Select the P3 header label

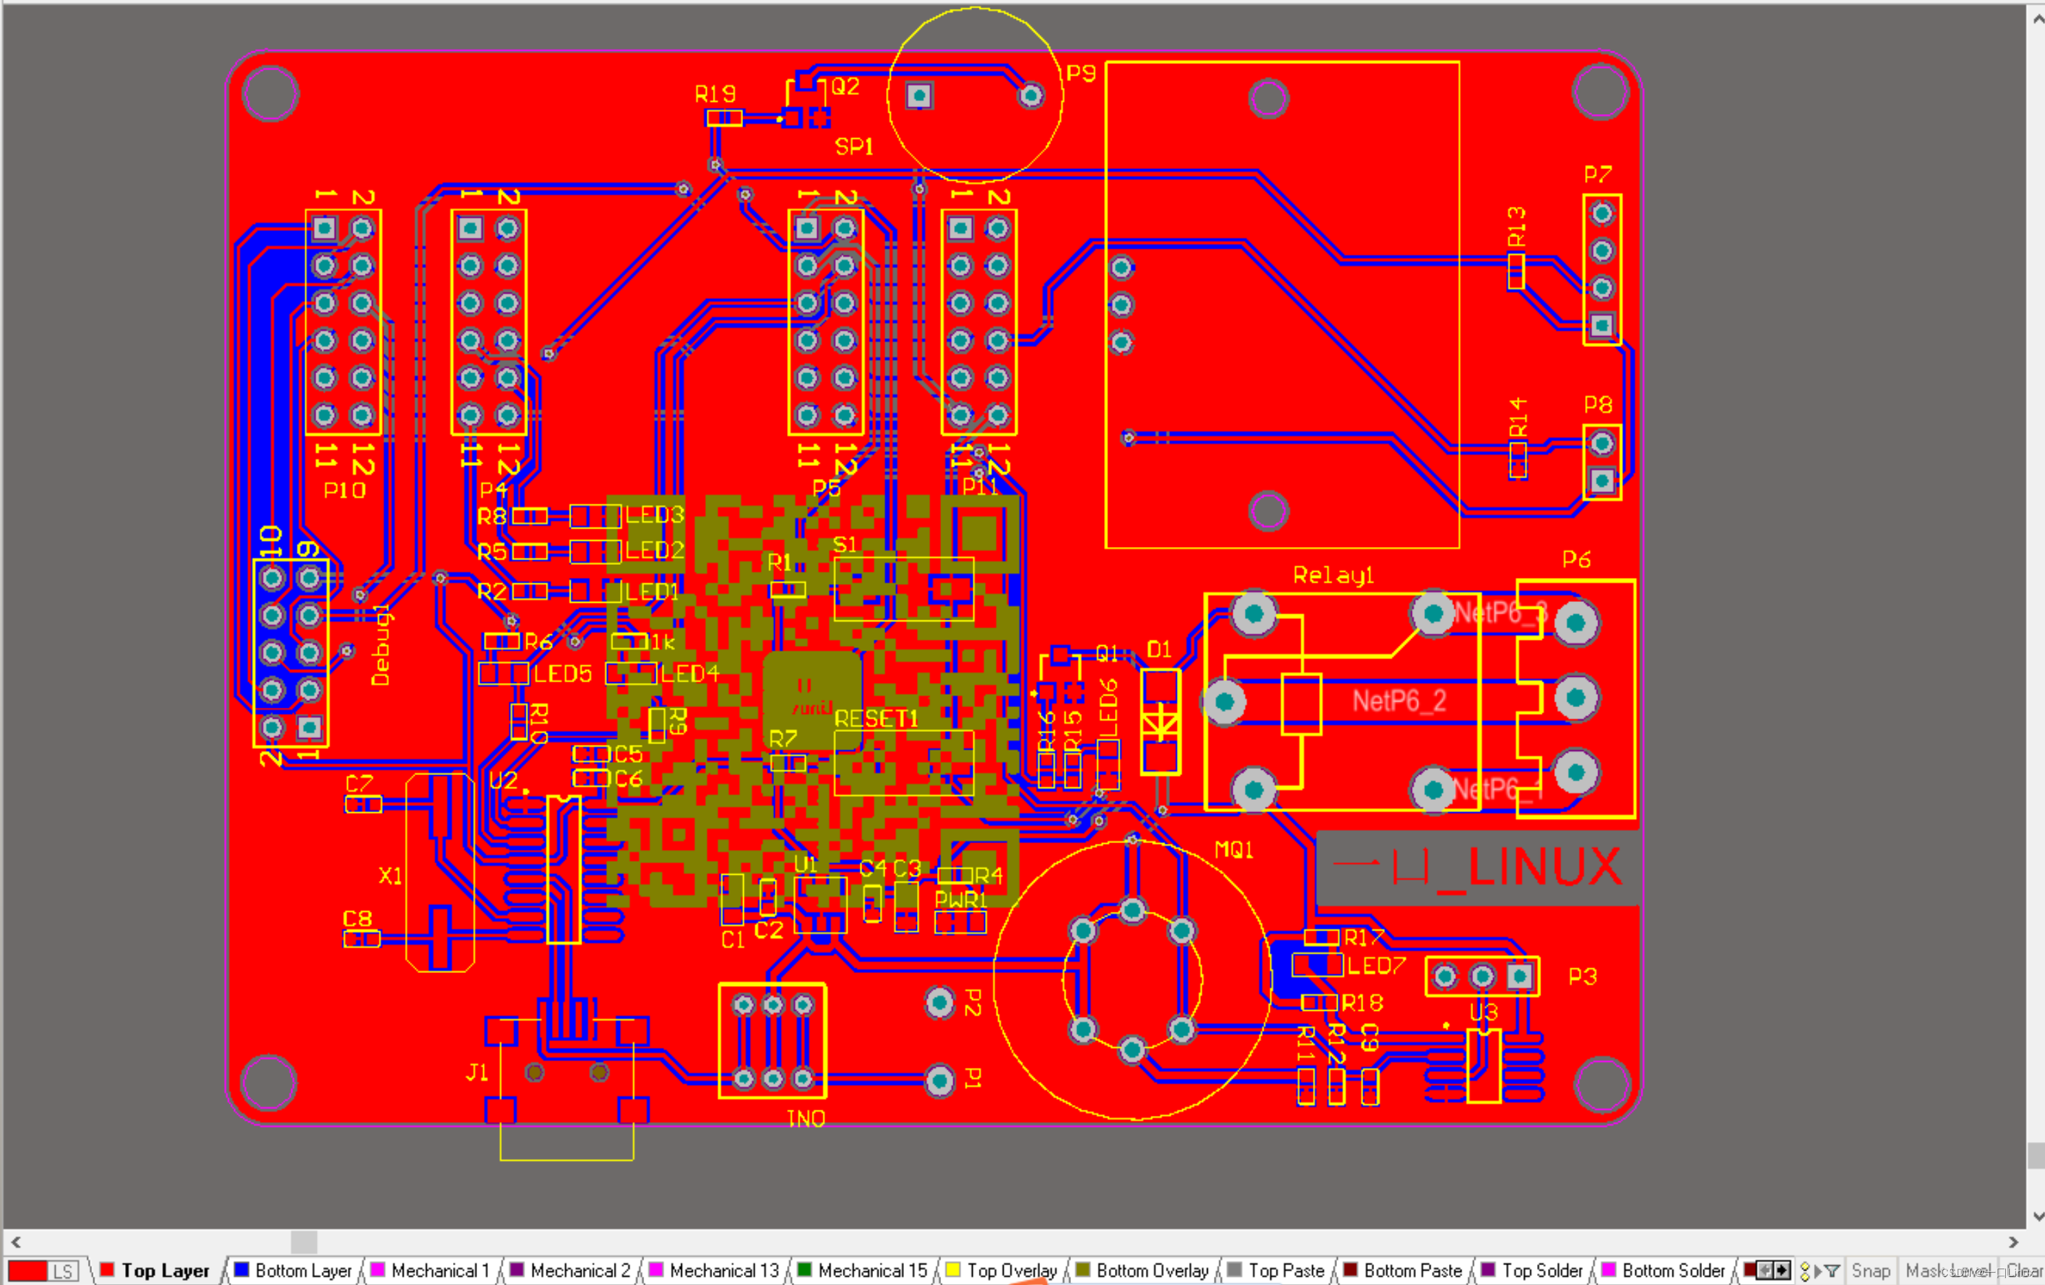click(1582, 976)
